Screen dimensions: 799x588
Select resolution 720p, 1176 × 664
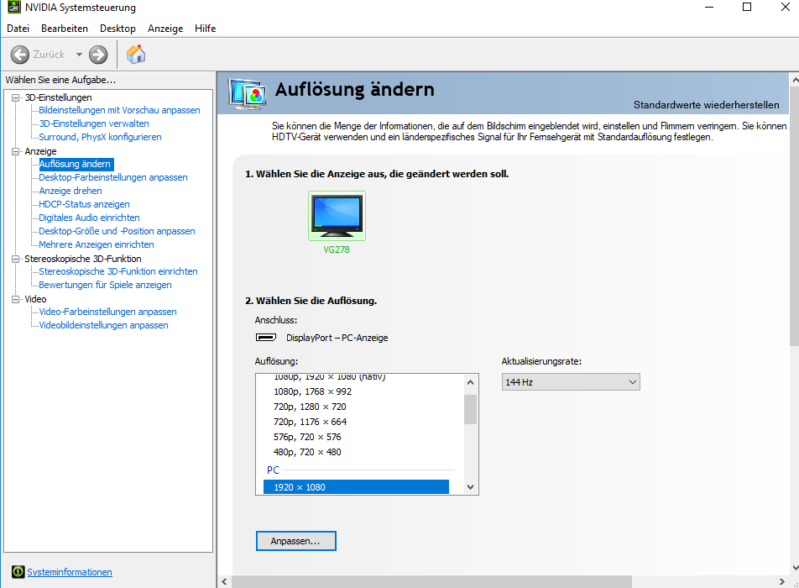click(310, 422)
